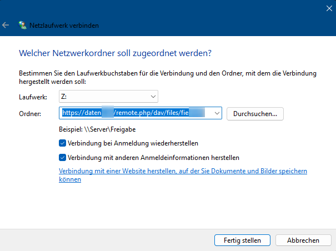Click the network drive icon beside the title
This screenshot has height=251, width=336.
point(22,25)
